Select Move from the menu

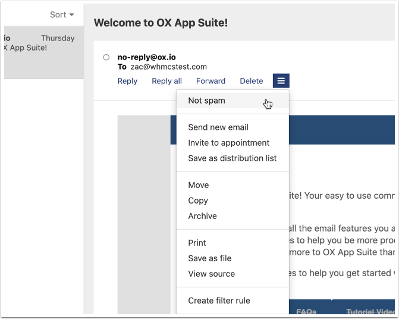(233, 185)
